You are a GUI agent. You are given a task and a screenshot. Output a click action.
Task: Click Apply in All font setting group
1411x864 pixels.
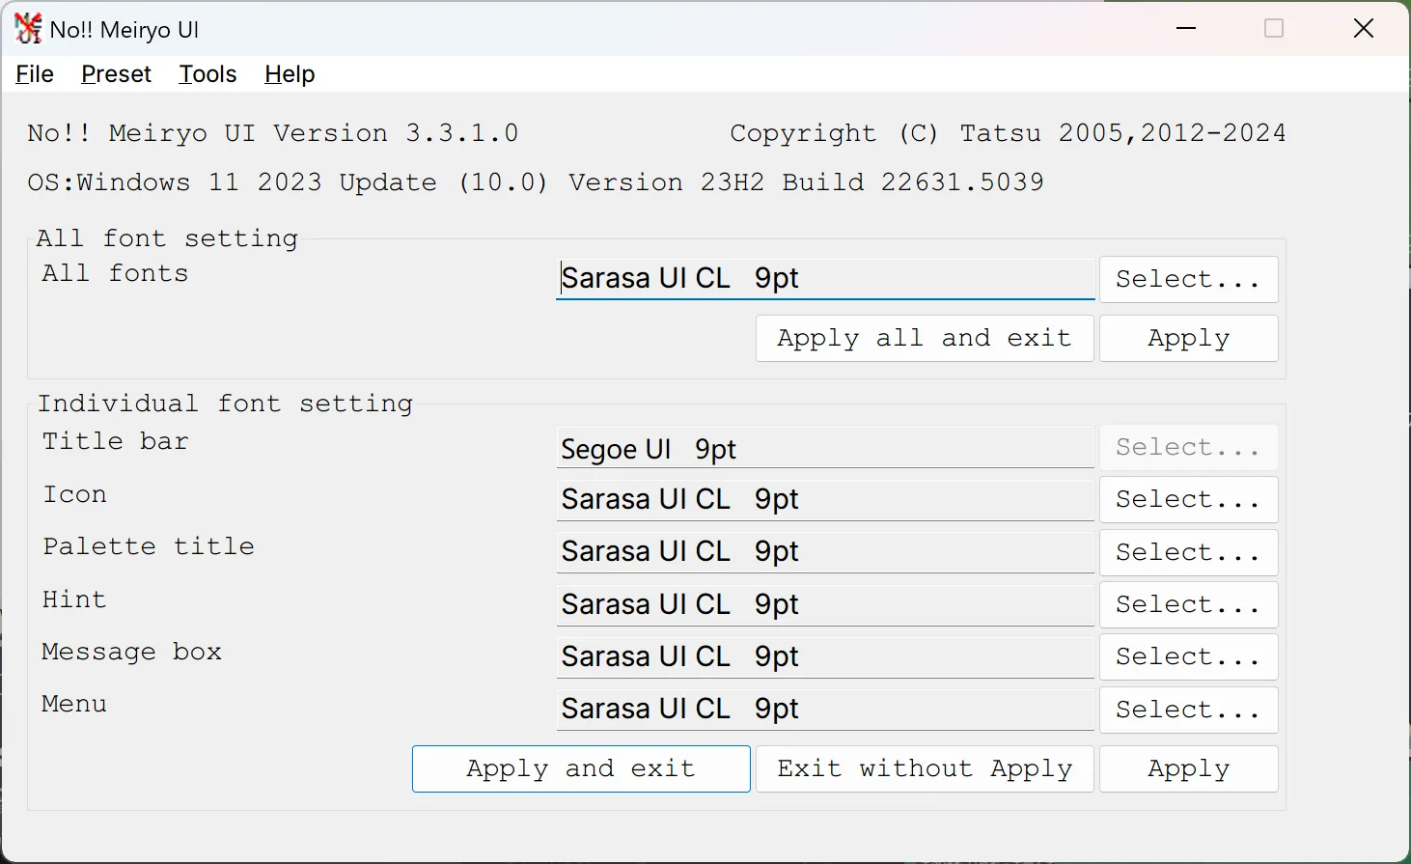pyautogui.click(x=1188, y=339)
